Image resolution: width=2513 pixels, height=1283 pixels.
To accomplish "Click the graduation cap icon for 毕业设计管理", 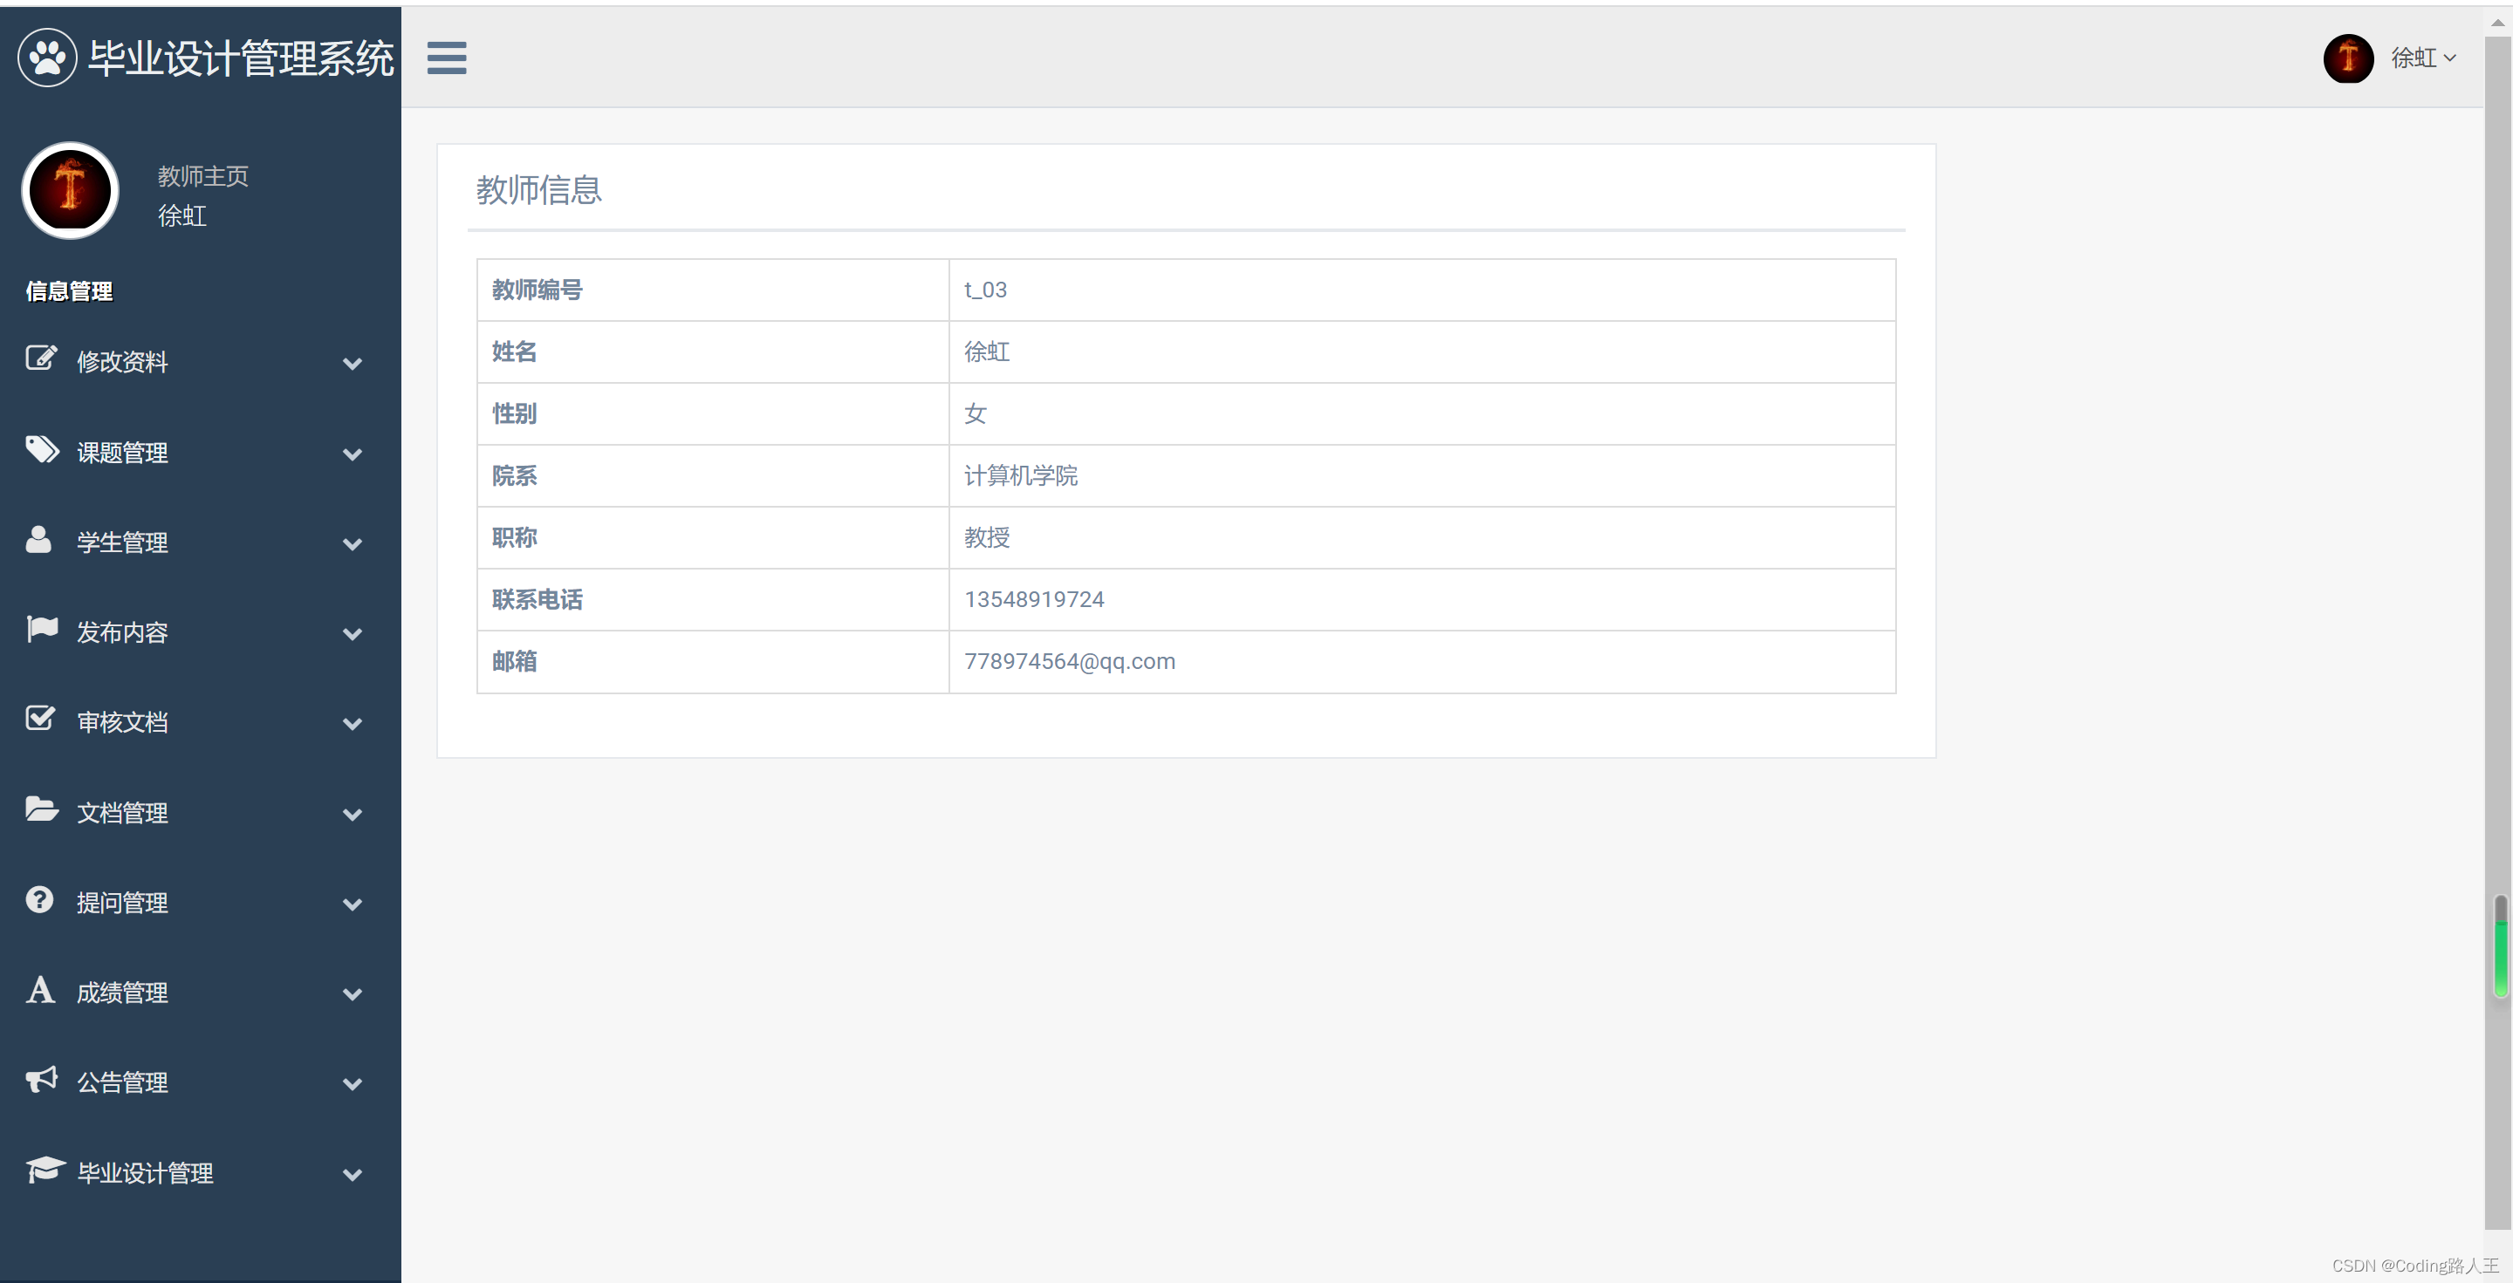I will [45, 1169].
